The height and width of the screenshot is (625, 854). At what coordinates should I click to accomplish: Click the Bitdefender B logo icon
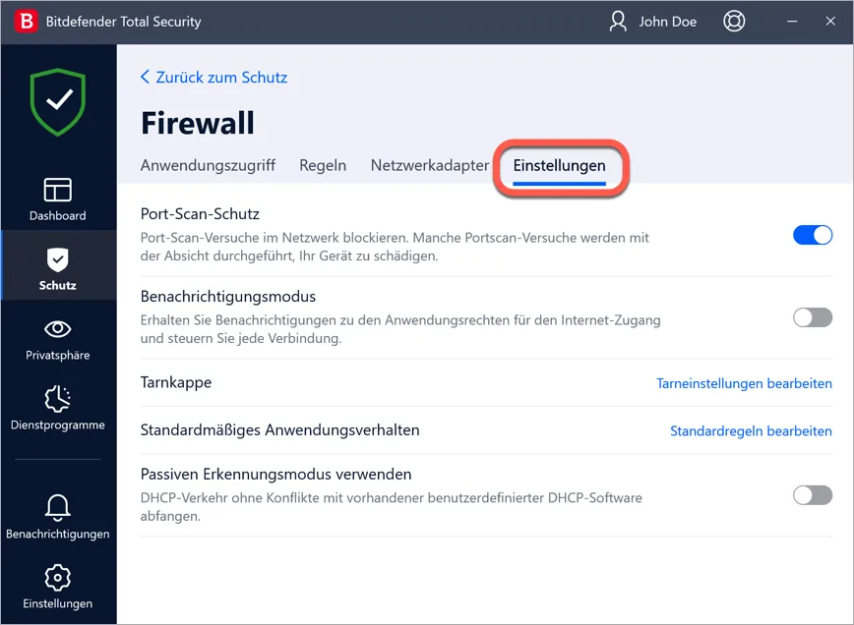24,22
